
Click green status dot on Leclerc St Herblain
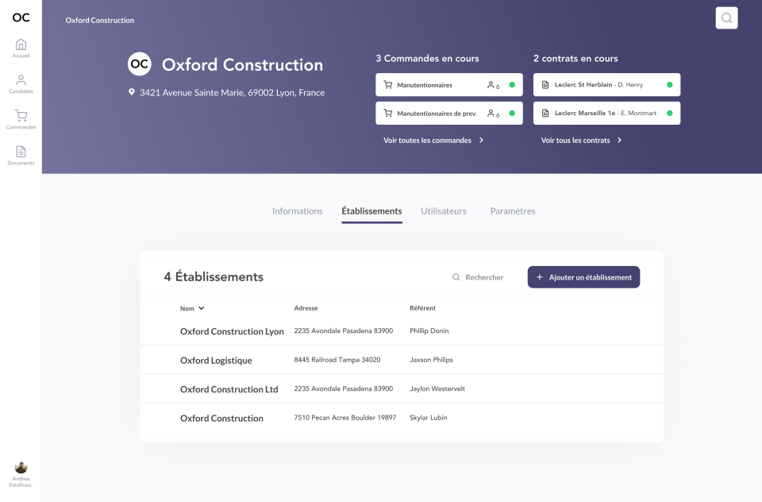(670, 85)
